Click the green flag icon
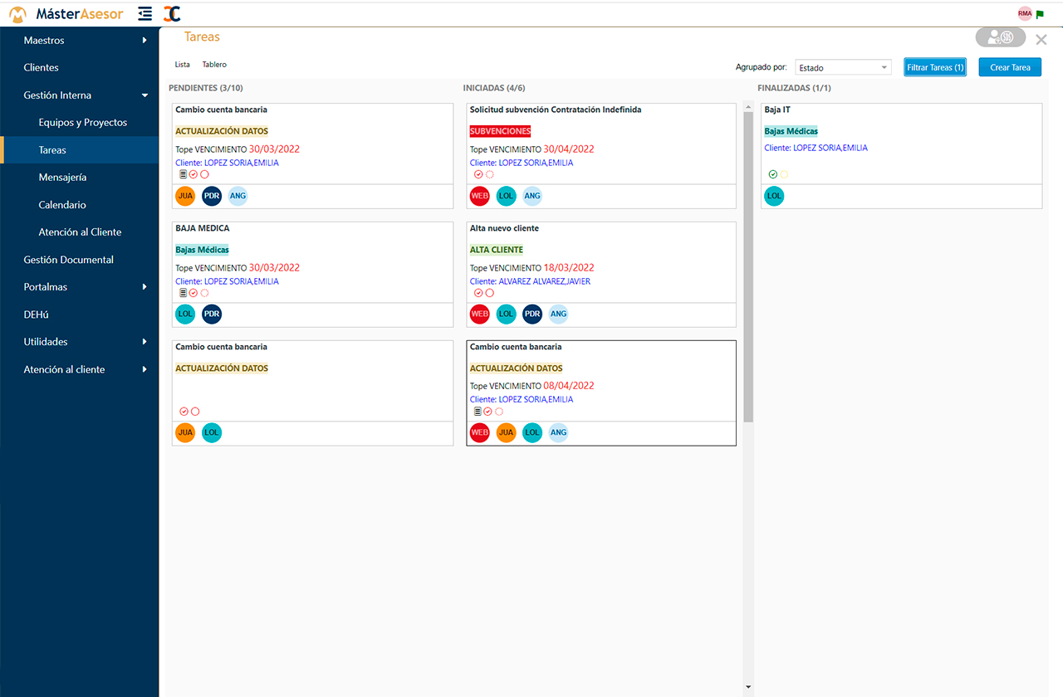 (x=1040, y=13)
